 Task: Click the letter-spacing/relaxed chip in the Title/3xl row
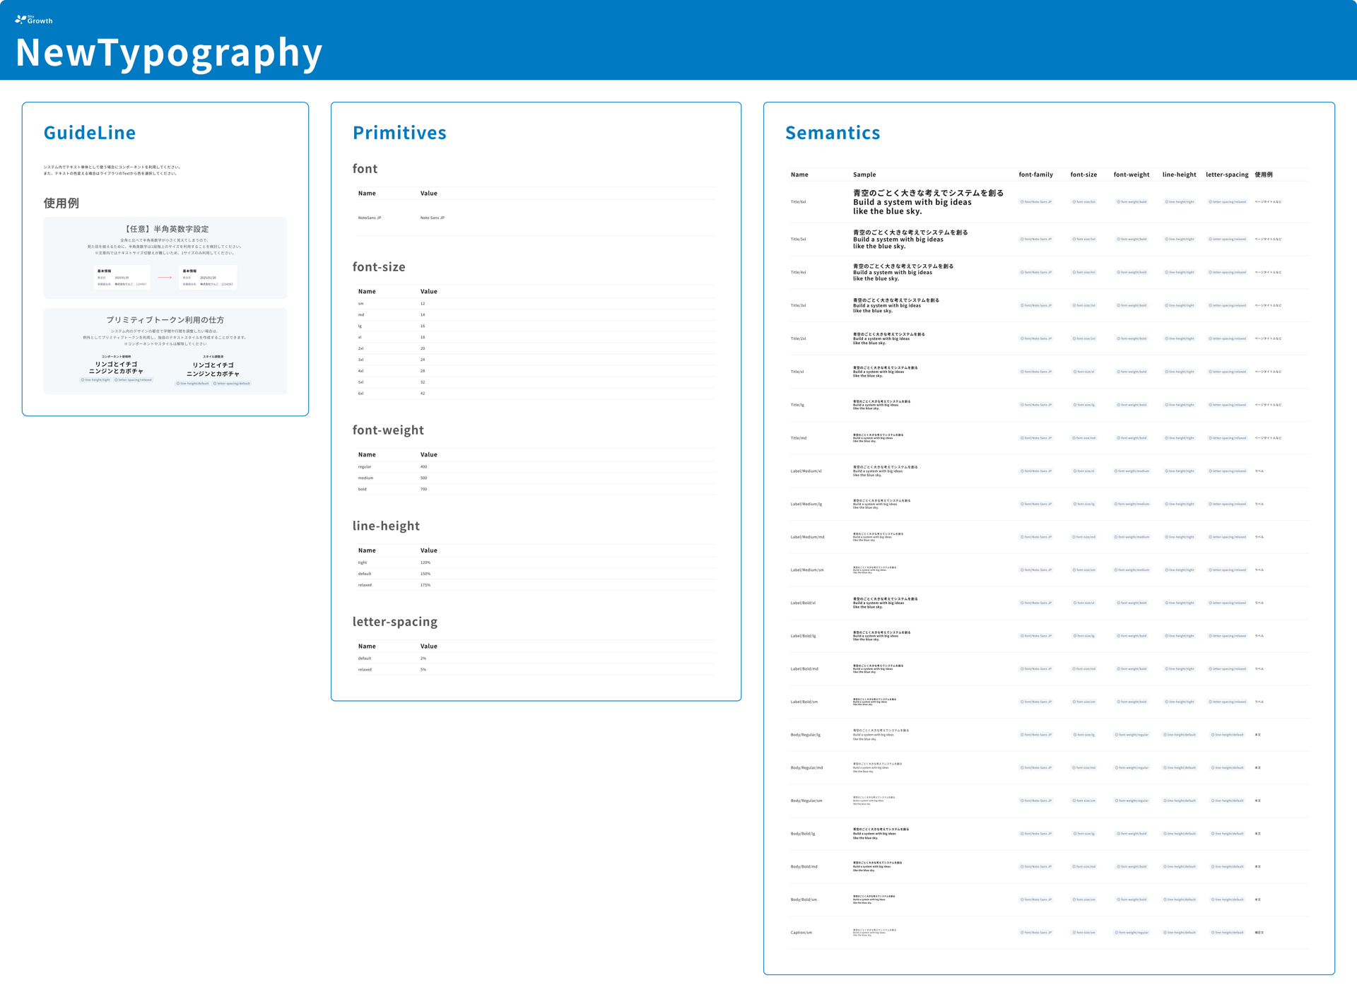[x=1227, y=306]
